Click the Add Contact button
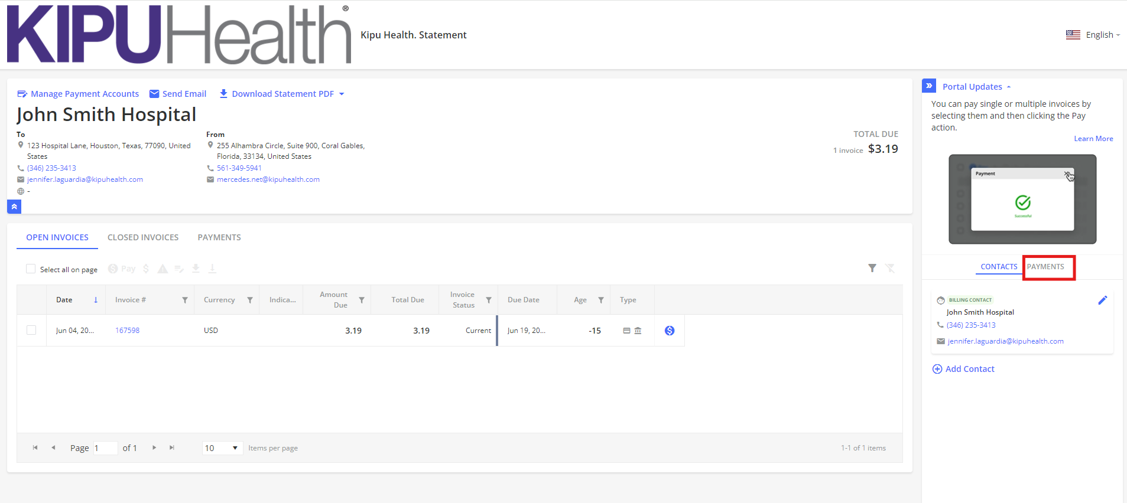1127x503 pixels. 963,369
